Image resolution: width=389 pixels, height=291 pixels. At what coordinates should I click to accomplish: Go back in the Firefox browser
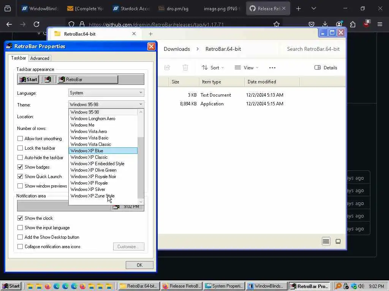(x=9, y=24)
